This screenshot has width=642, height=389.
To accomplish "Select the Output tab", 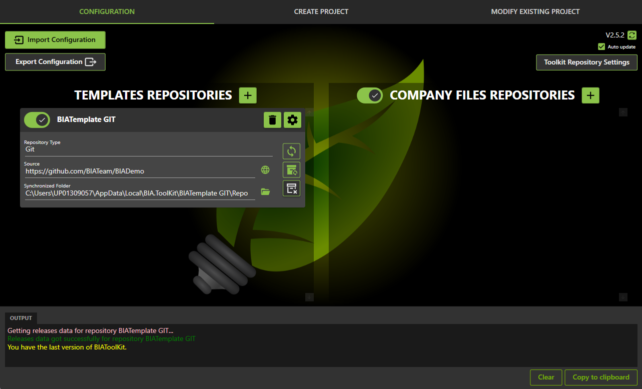I will (x=21, y=318).
